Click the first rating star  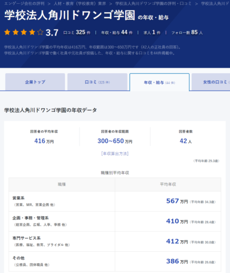(x=7, y=32)
